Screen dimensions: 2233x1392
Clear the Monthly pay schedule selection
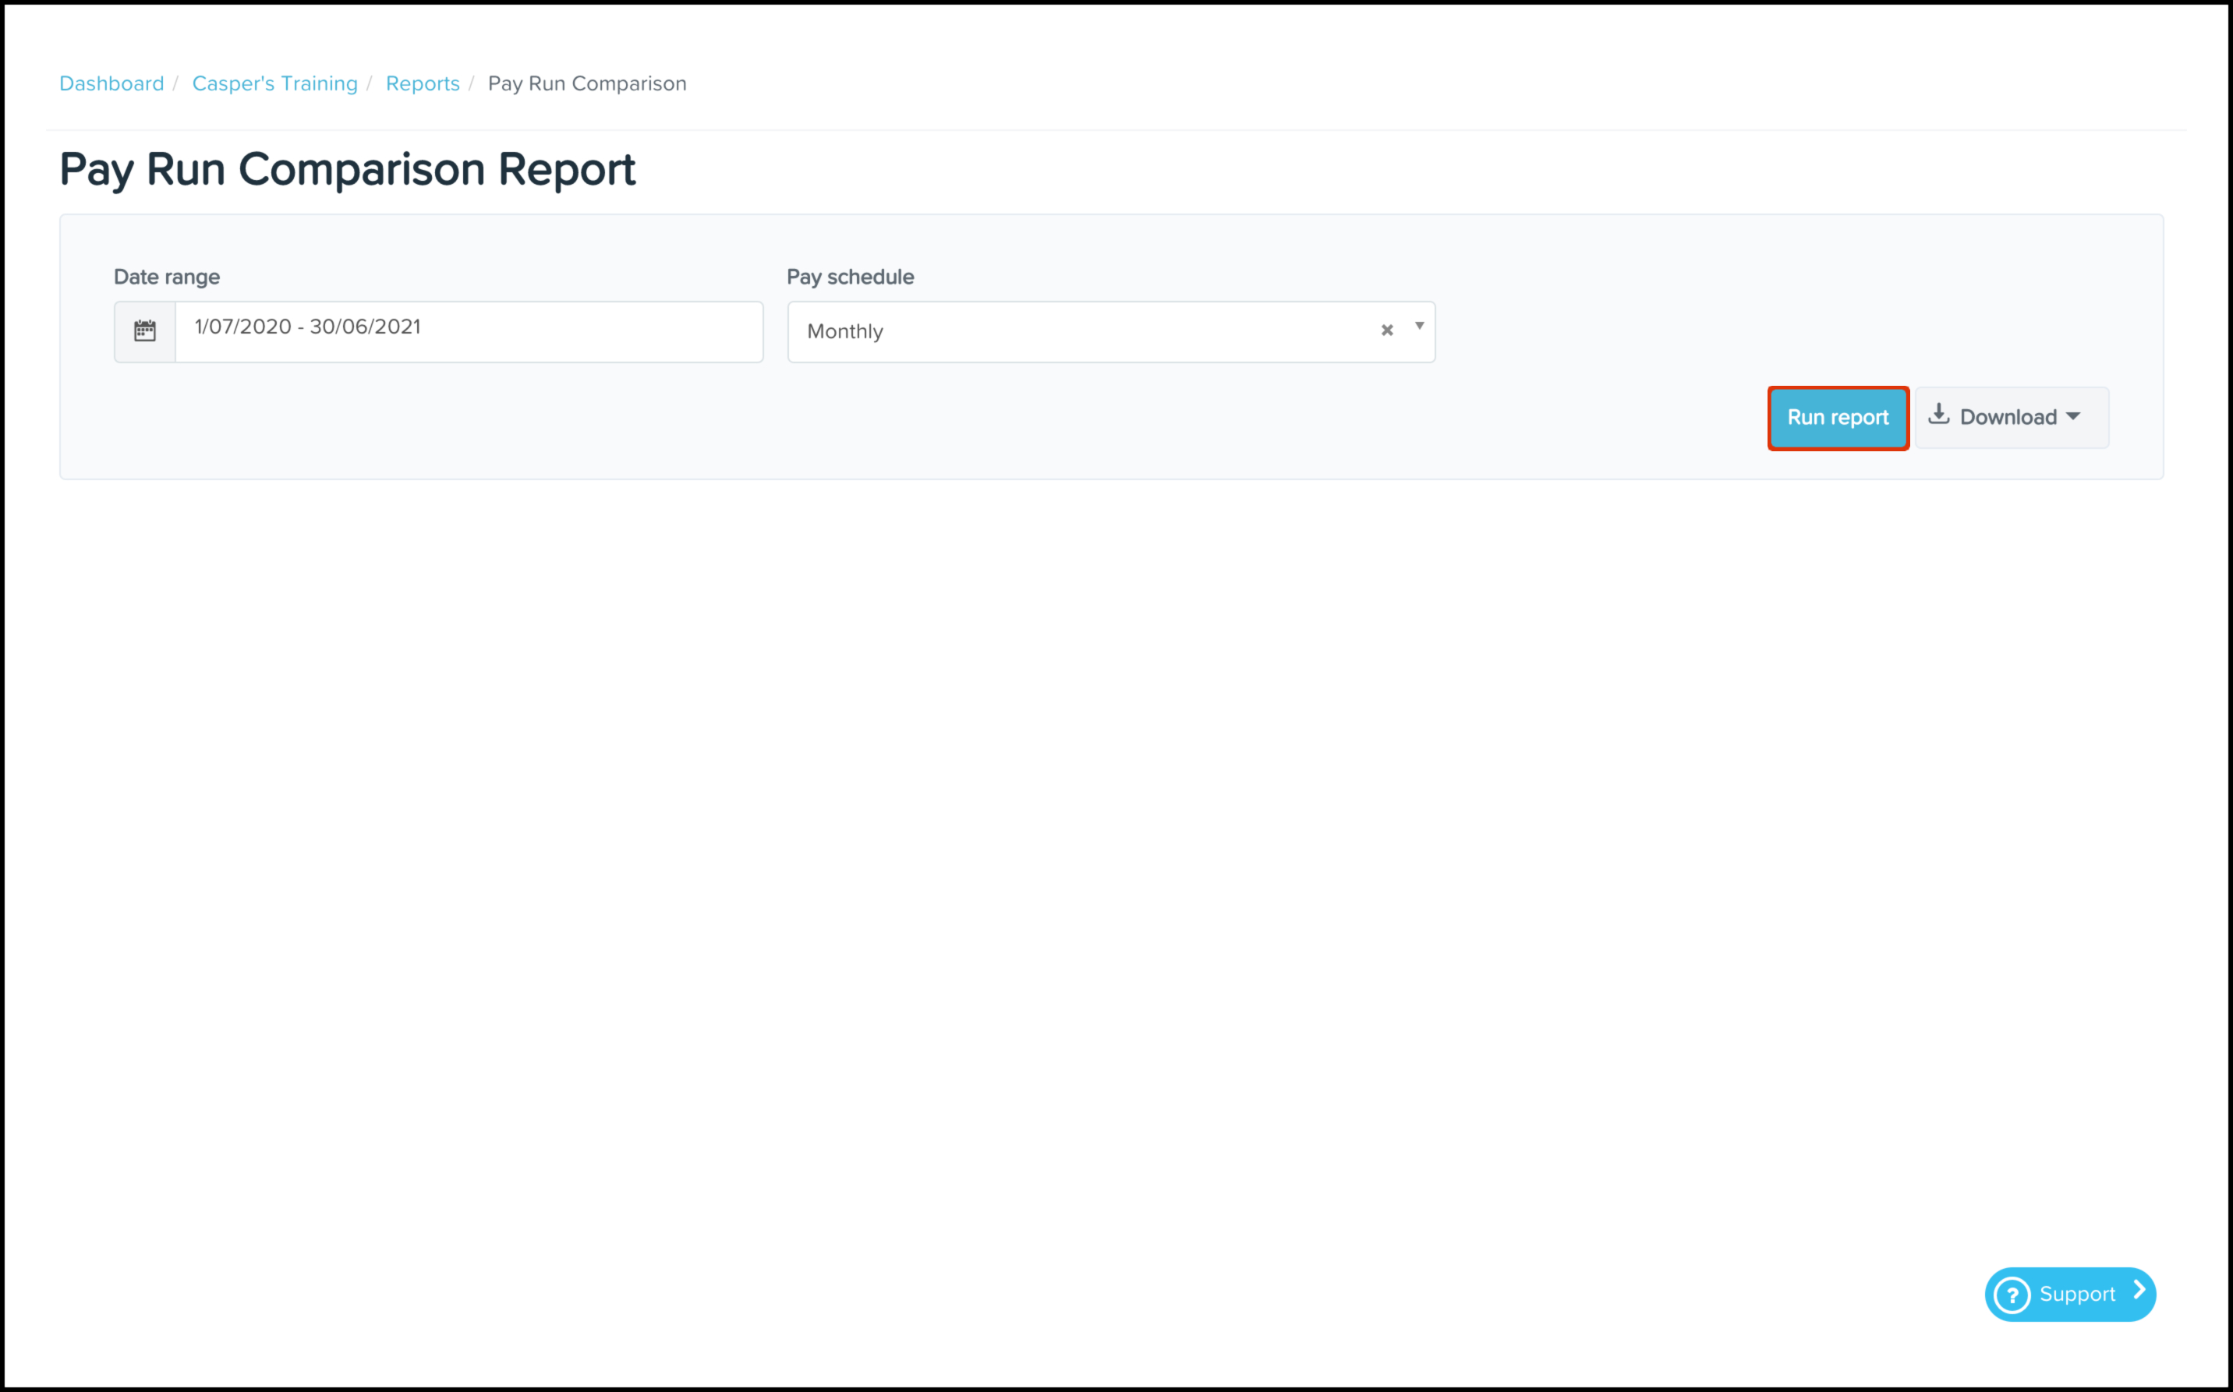1387,330
